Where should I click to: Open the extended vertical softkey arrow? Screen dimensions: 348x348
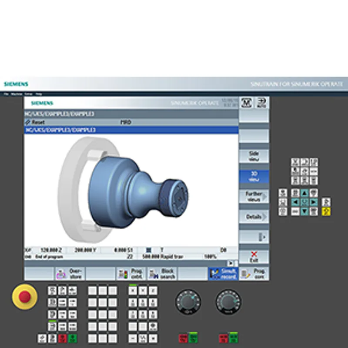tap(254, 237)
